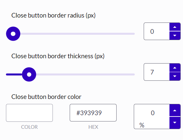Image resolution: width=183 pixels, height=140 pixels.
Task: Click the Close button border thickness label
Action: click(x=58, y=56)
